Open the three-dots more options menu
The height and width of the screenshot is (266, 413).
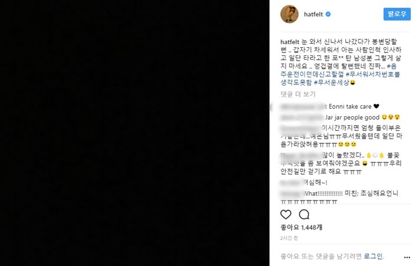tap(407, 257)
